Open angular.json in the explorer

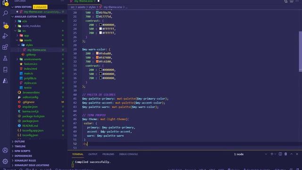point(30,107)
